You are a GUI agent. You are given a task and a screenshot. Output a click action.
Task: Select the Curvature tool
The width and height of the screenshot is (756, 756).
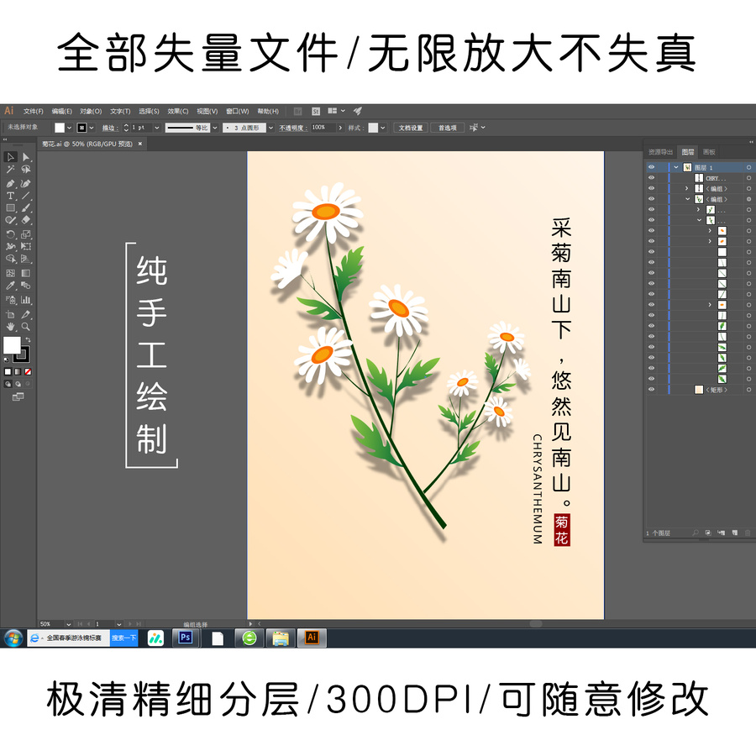26,184
